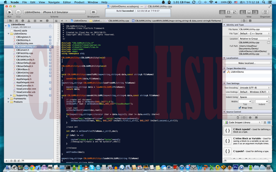
Task: Show the Symbol navigator tab
Action: 16,21
